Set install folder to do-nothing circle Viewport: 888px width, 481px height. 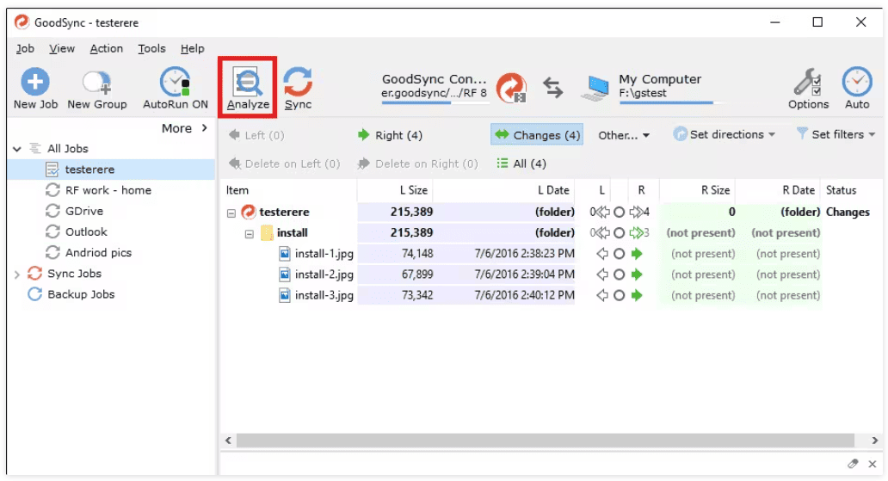(619, 233)
